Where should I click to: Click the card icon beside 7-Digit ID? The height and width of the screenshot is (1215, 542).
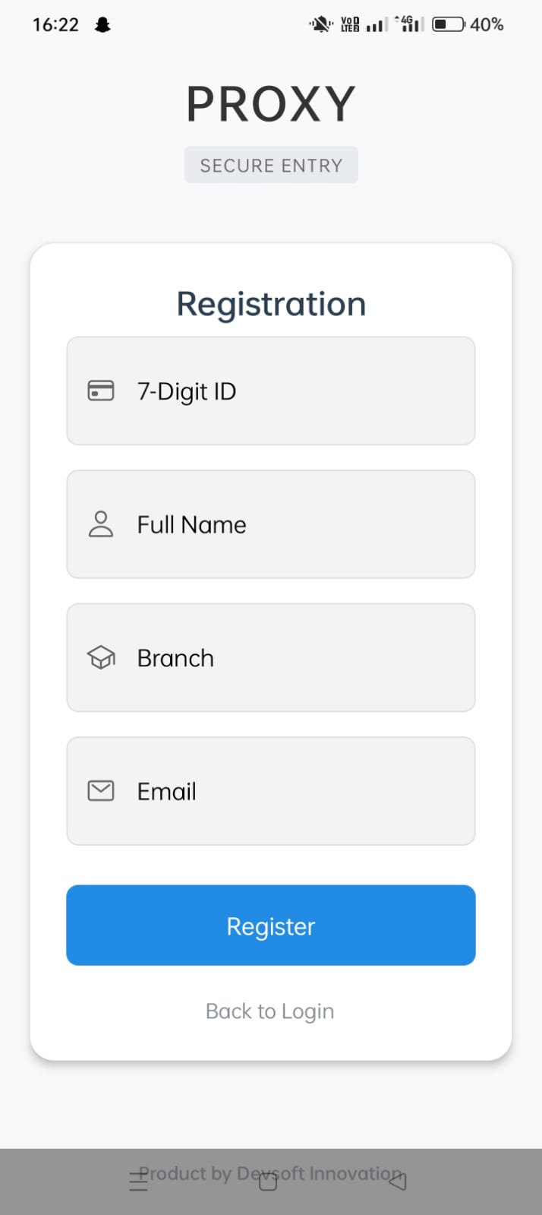pyautogui.click(x=101, y=391)
